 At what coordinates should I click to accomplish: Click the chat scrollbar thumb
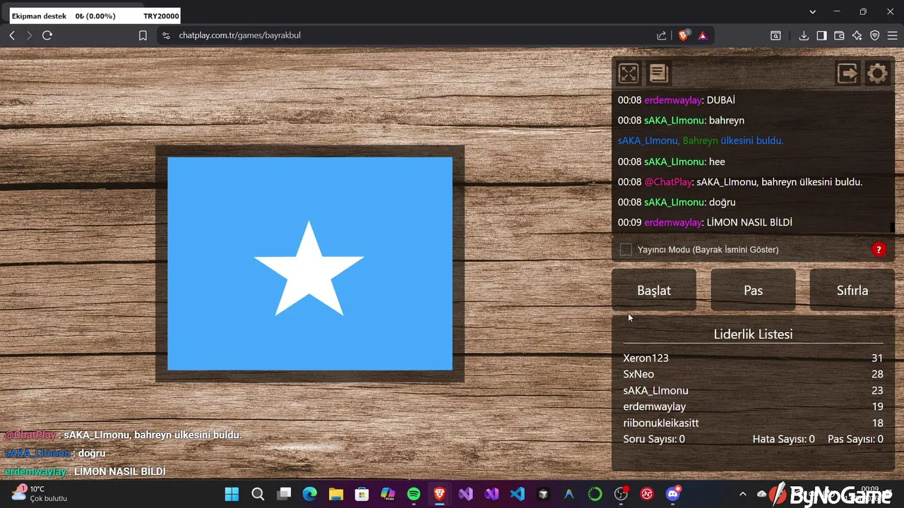pyautogui.click(x=892, y=227)
